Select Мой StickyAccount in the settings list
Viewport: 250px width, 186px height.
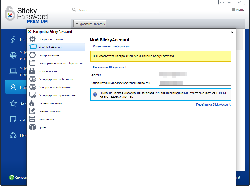click(x=56, y=47)
